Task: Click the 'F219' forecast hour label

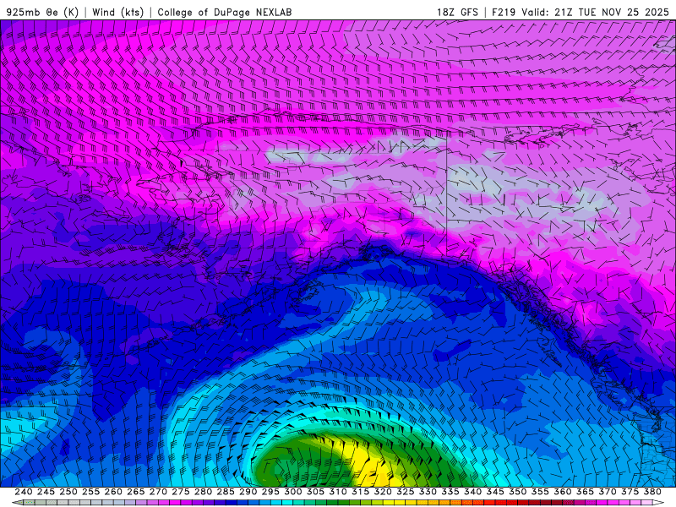Action: click(504, 12)
